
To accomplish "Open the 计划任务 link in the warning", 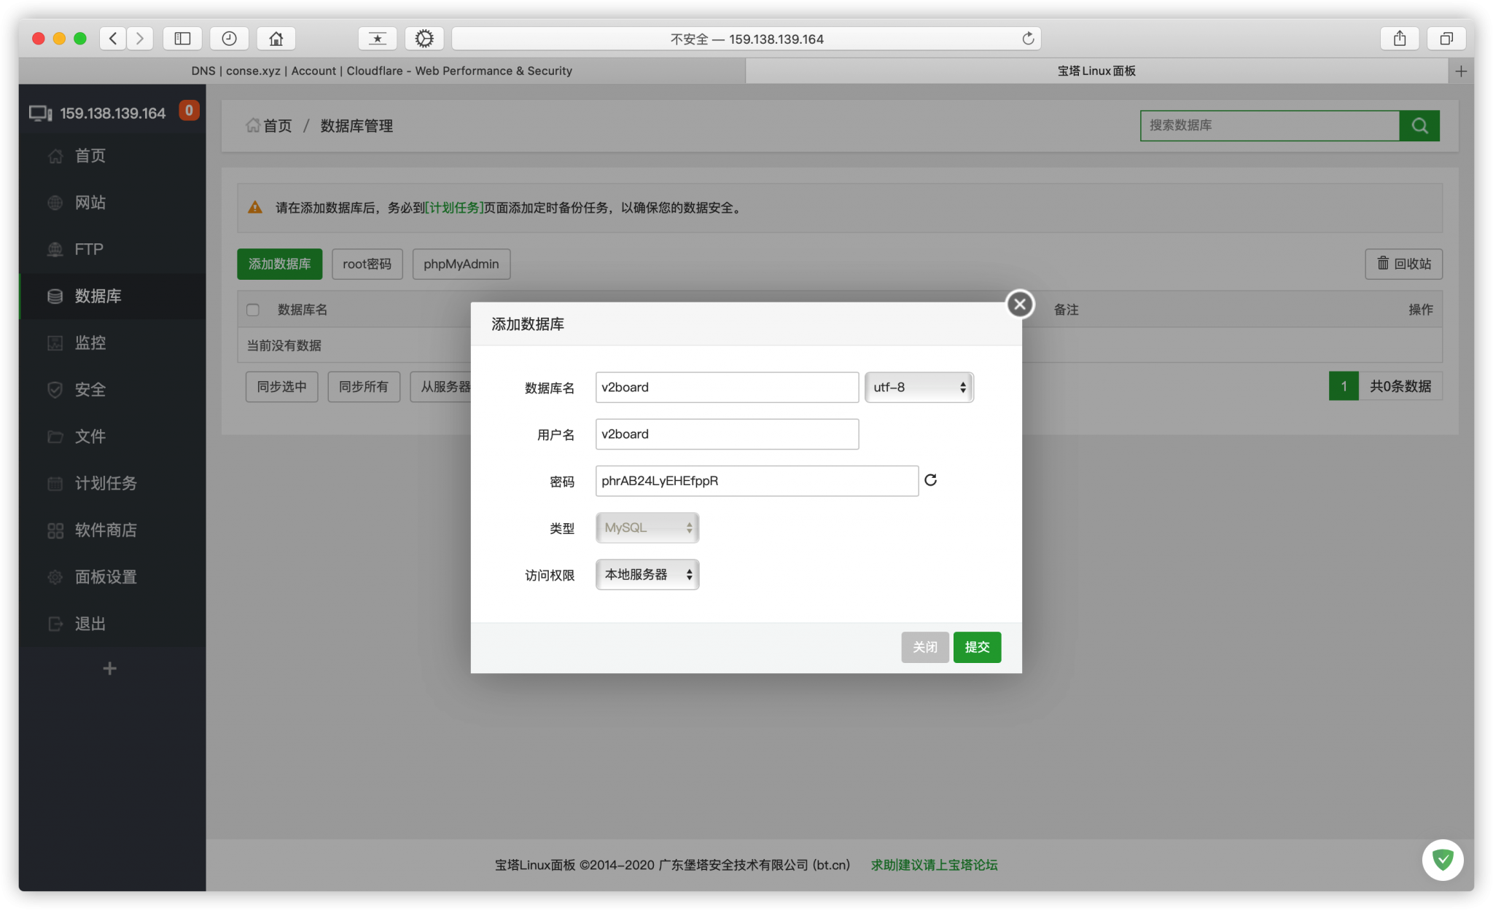I will pyautogui.click(x=454, y=208).
